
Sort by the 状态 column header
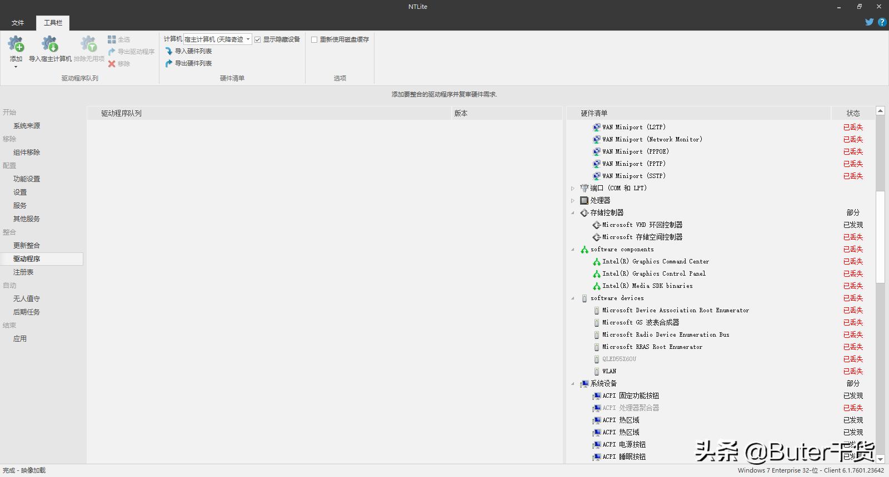tap(853, 113)
